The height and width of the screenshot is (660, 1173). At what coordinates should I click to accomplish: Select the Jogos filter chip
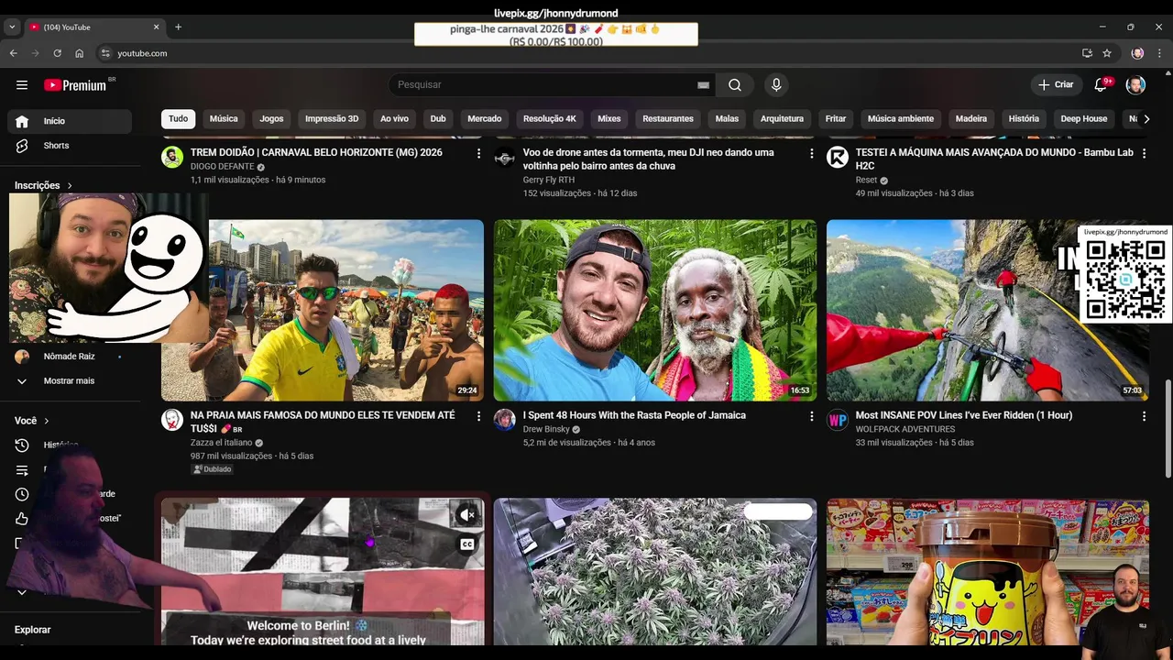[x=271, y=119]
